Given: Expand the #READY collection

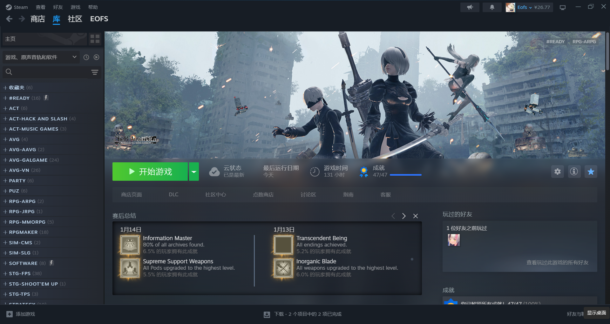Looking at the screenshot, I should pyautogui.click(x=5, y=98).
